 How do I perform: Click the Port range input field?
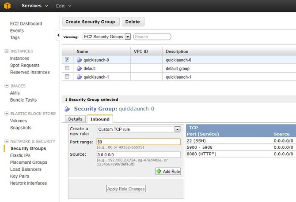tap(139, 142)
